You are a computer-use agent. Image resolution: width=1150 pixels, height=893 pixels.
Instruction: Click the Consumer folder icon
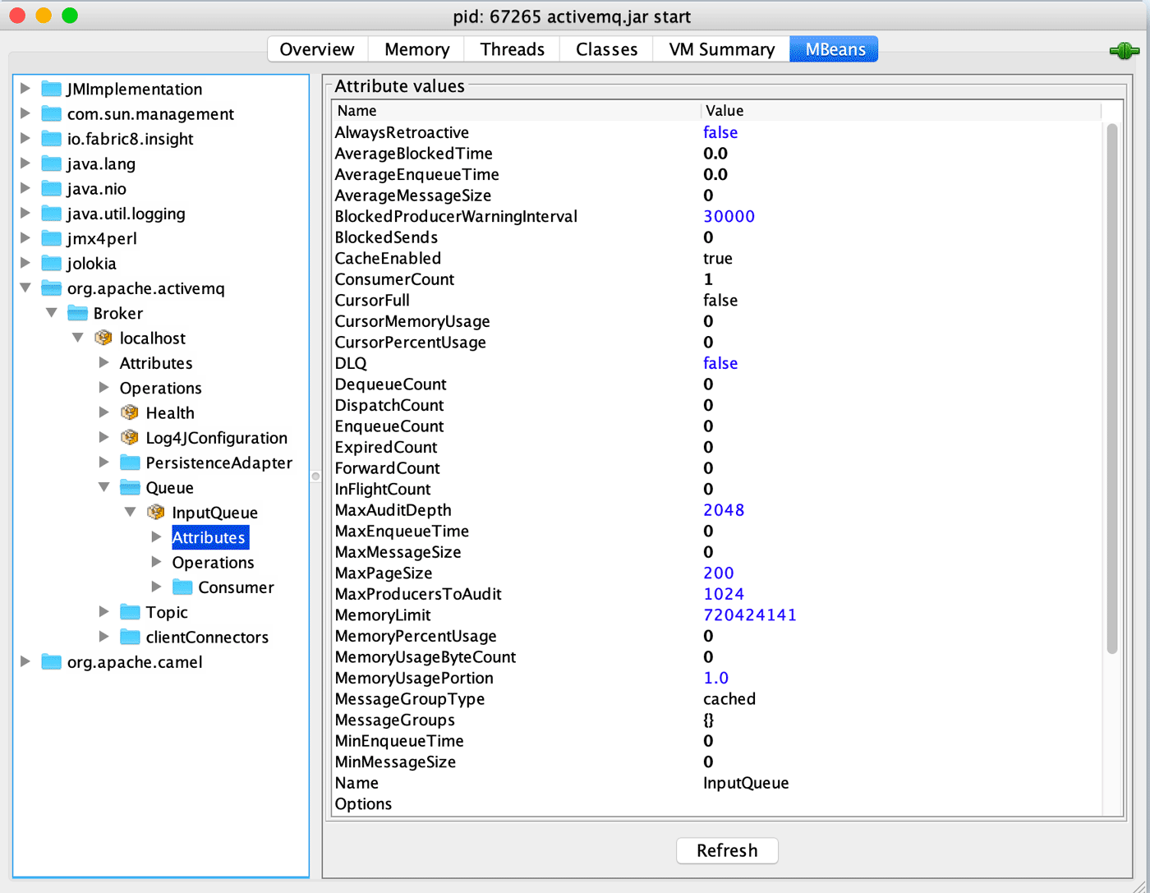[x=183, y=587]
